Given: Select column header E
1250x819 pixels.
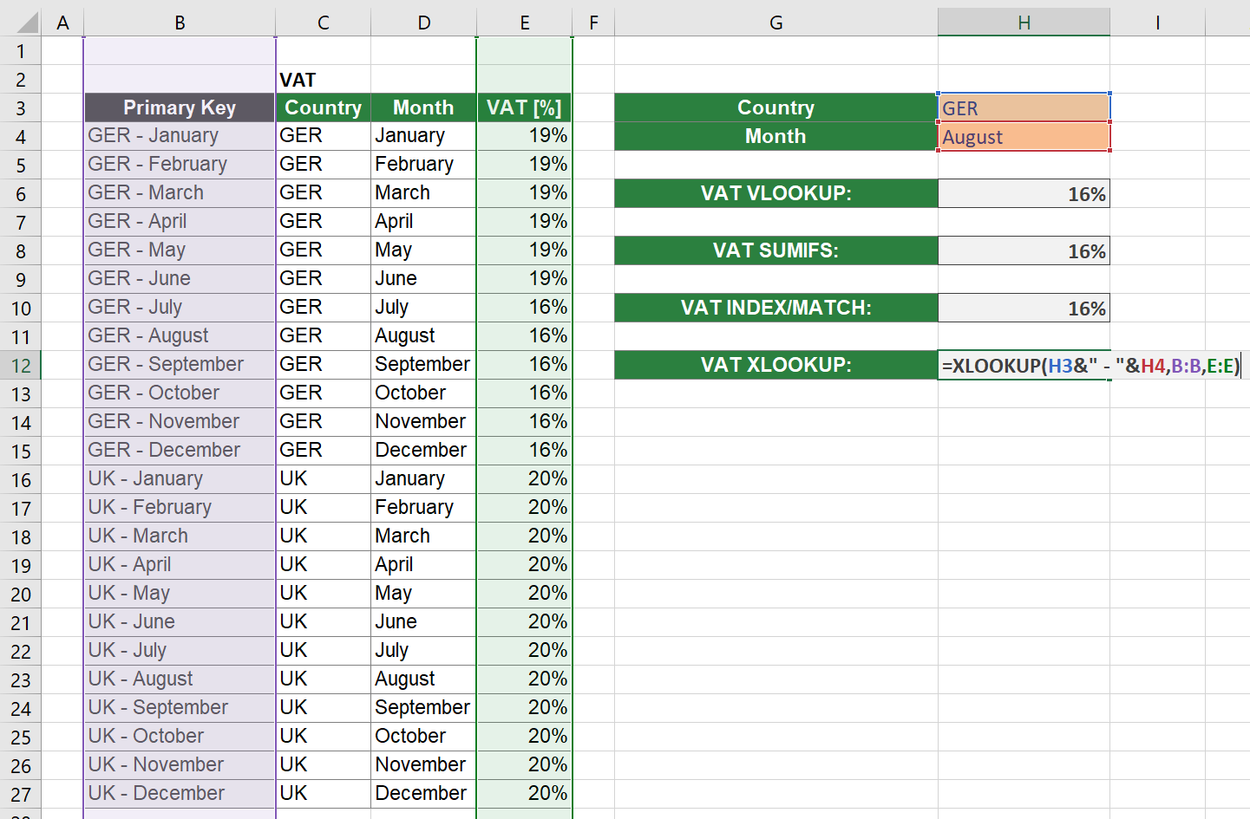Looking at the screenshot, I should [524, 23].
